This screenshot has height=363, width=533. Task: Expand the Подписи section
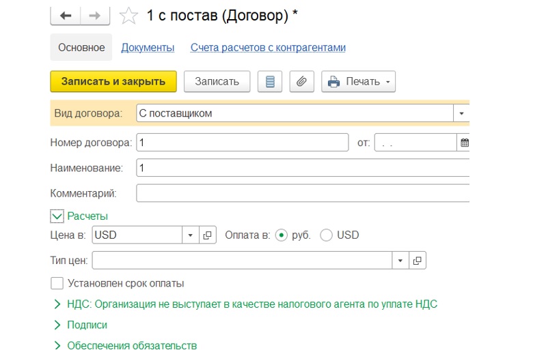pyautogui.click(x=57, y=325)
